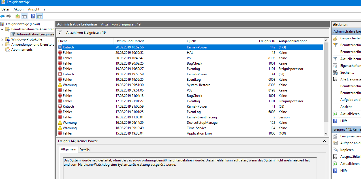Toggle the action pane toolbar icon
361x179 pixels.
(39, 16)
